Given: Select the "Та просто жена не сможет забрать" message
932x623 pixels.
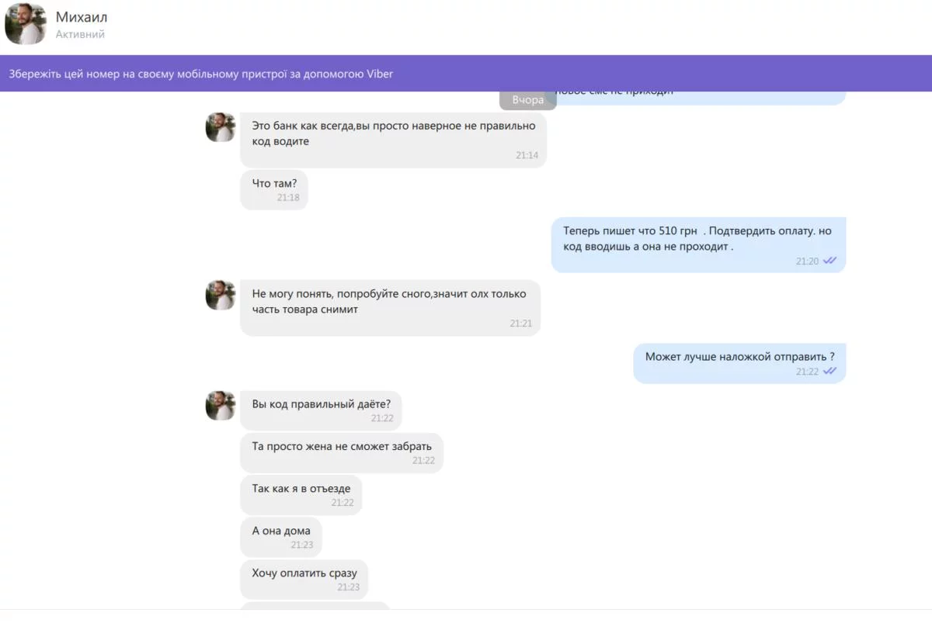Looking at the screenshot, I should pos(341,452).
